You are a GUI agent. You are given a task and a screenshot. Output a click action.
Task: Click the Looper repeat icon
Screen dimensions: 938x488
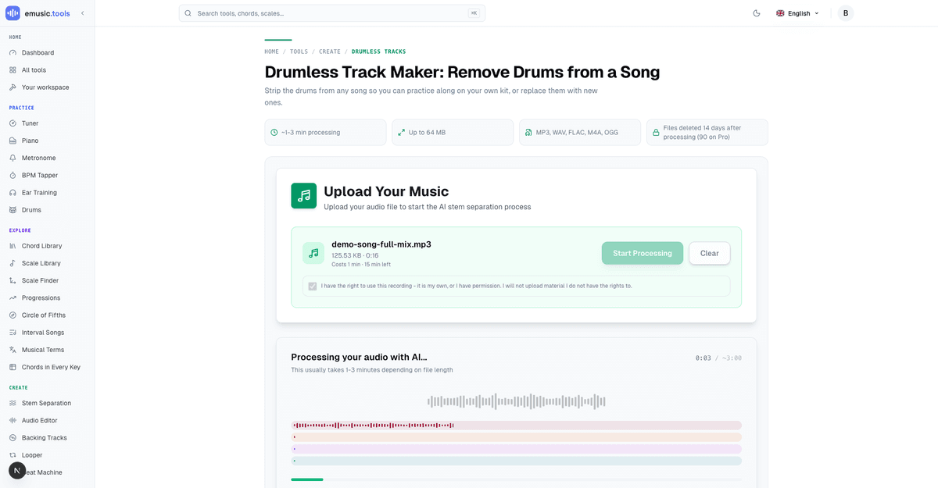(13, 454)
